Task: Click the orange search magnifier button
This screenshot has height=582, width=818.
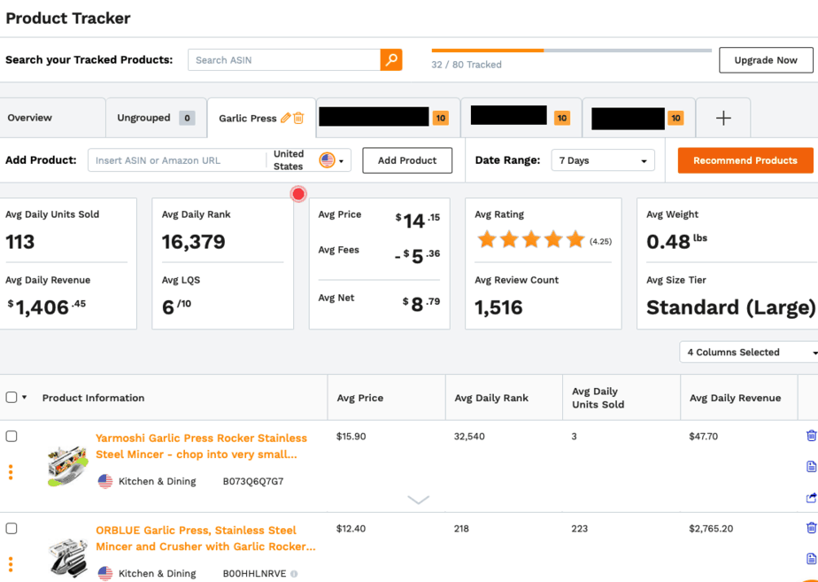Action: tap(391, 60)
